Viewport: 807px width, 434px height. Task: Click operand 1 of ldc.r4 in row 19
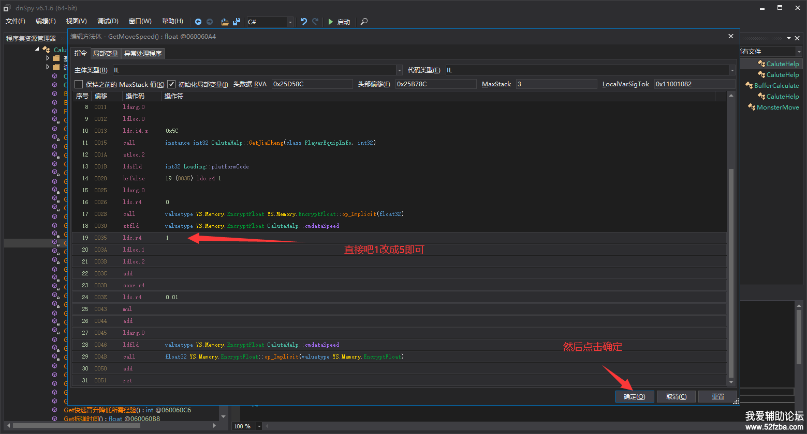click(x=167, y=238)
